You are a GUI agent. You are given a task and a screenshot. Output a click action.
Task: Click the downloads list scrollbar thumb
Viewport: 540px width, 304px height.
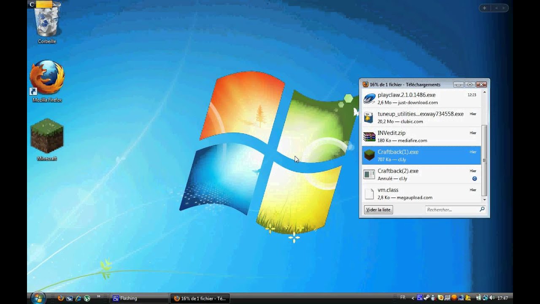[484, 160]
